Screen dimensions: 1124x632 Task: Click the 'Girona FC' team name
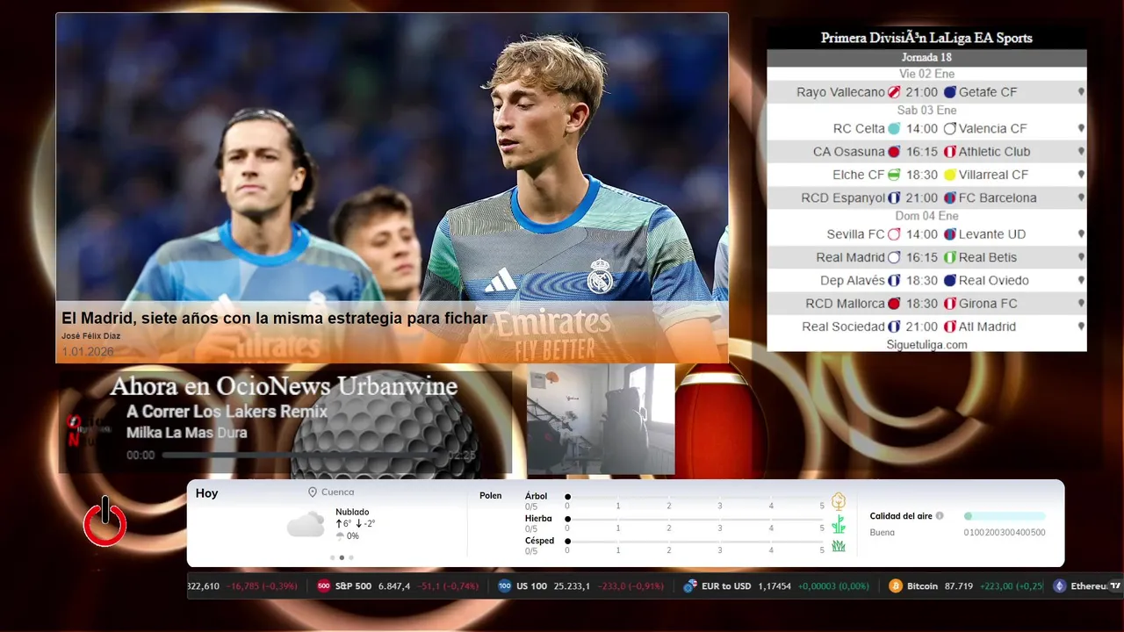click(988, 304)
